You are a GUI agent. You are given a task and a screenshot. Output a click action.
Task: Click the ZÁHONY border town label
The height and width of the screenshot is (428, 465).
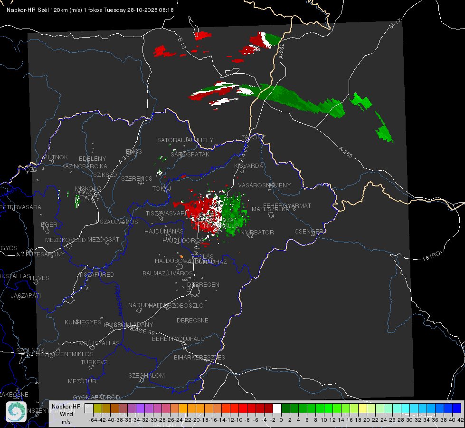[x=253, y=137]
